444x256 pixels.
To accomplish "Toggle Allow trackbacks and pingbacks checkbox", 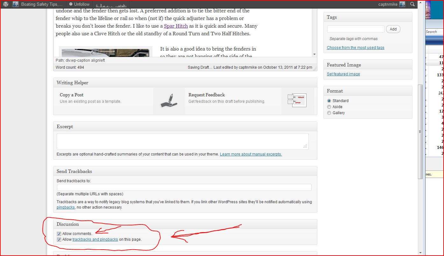I will [x=59, y=239].
